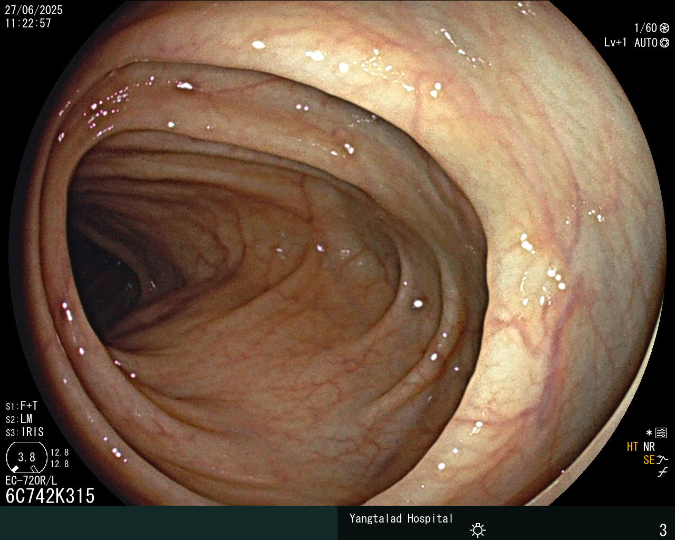The height and width of the screenshot is (540, 675).
Task: Click the structure enhancement curve icon beside SE
Action: click(663, 460)
